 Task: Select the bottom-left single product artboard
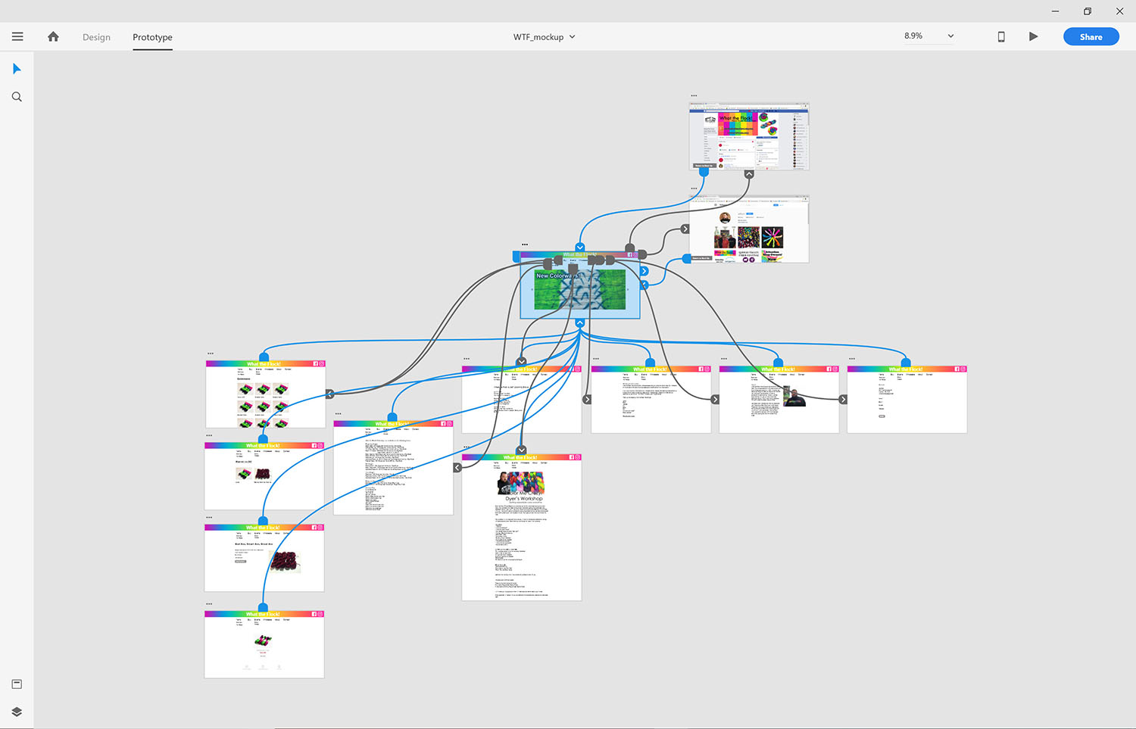pyautogui.click(x=264, y=647)
